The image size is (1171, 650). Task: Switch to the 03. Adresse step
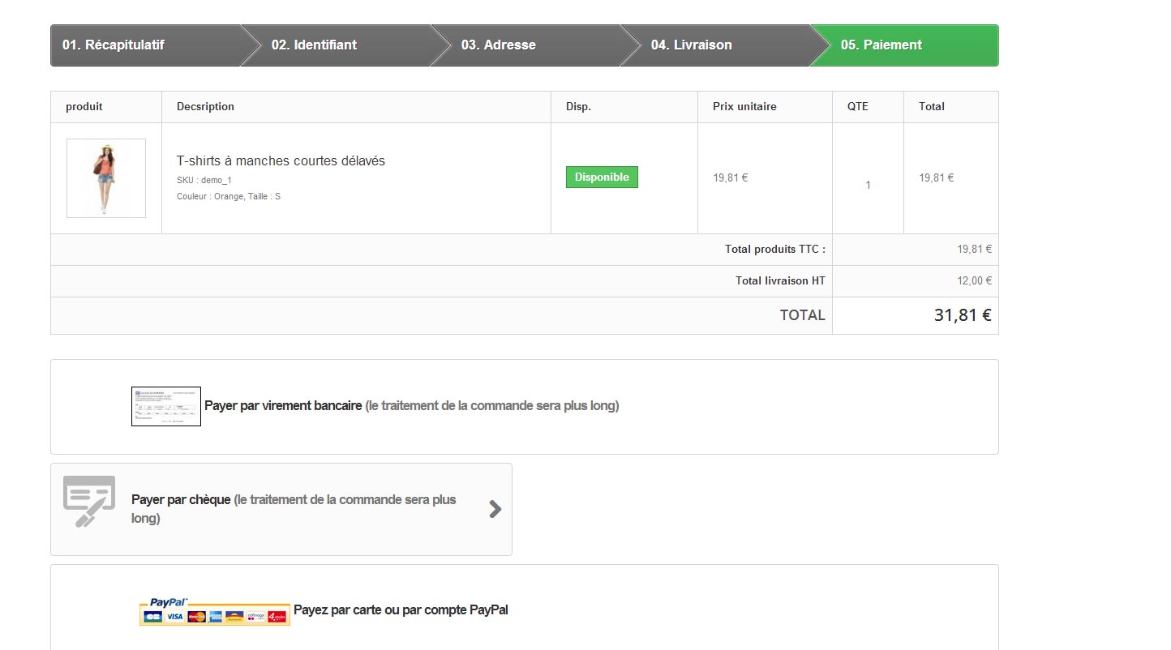(498, 45)
